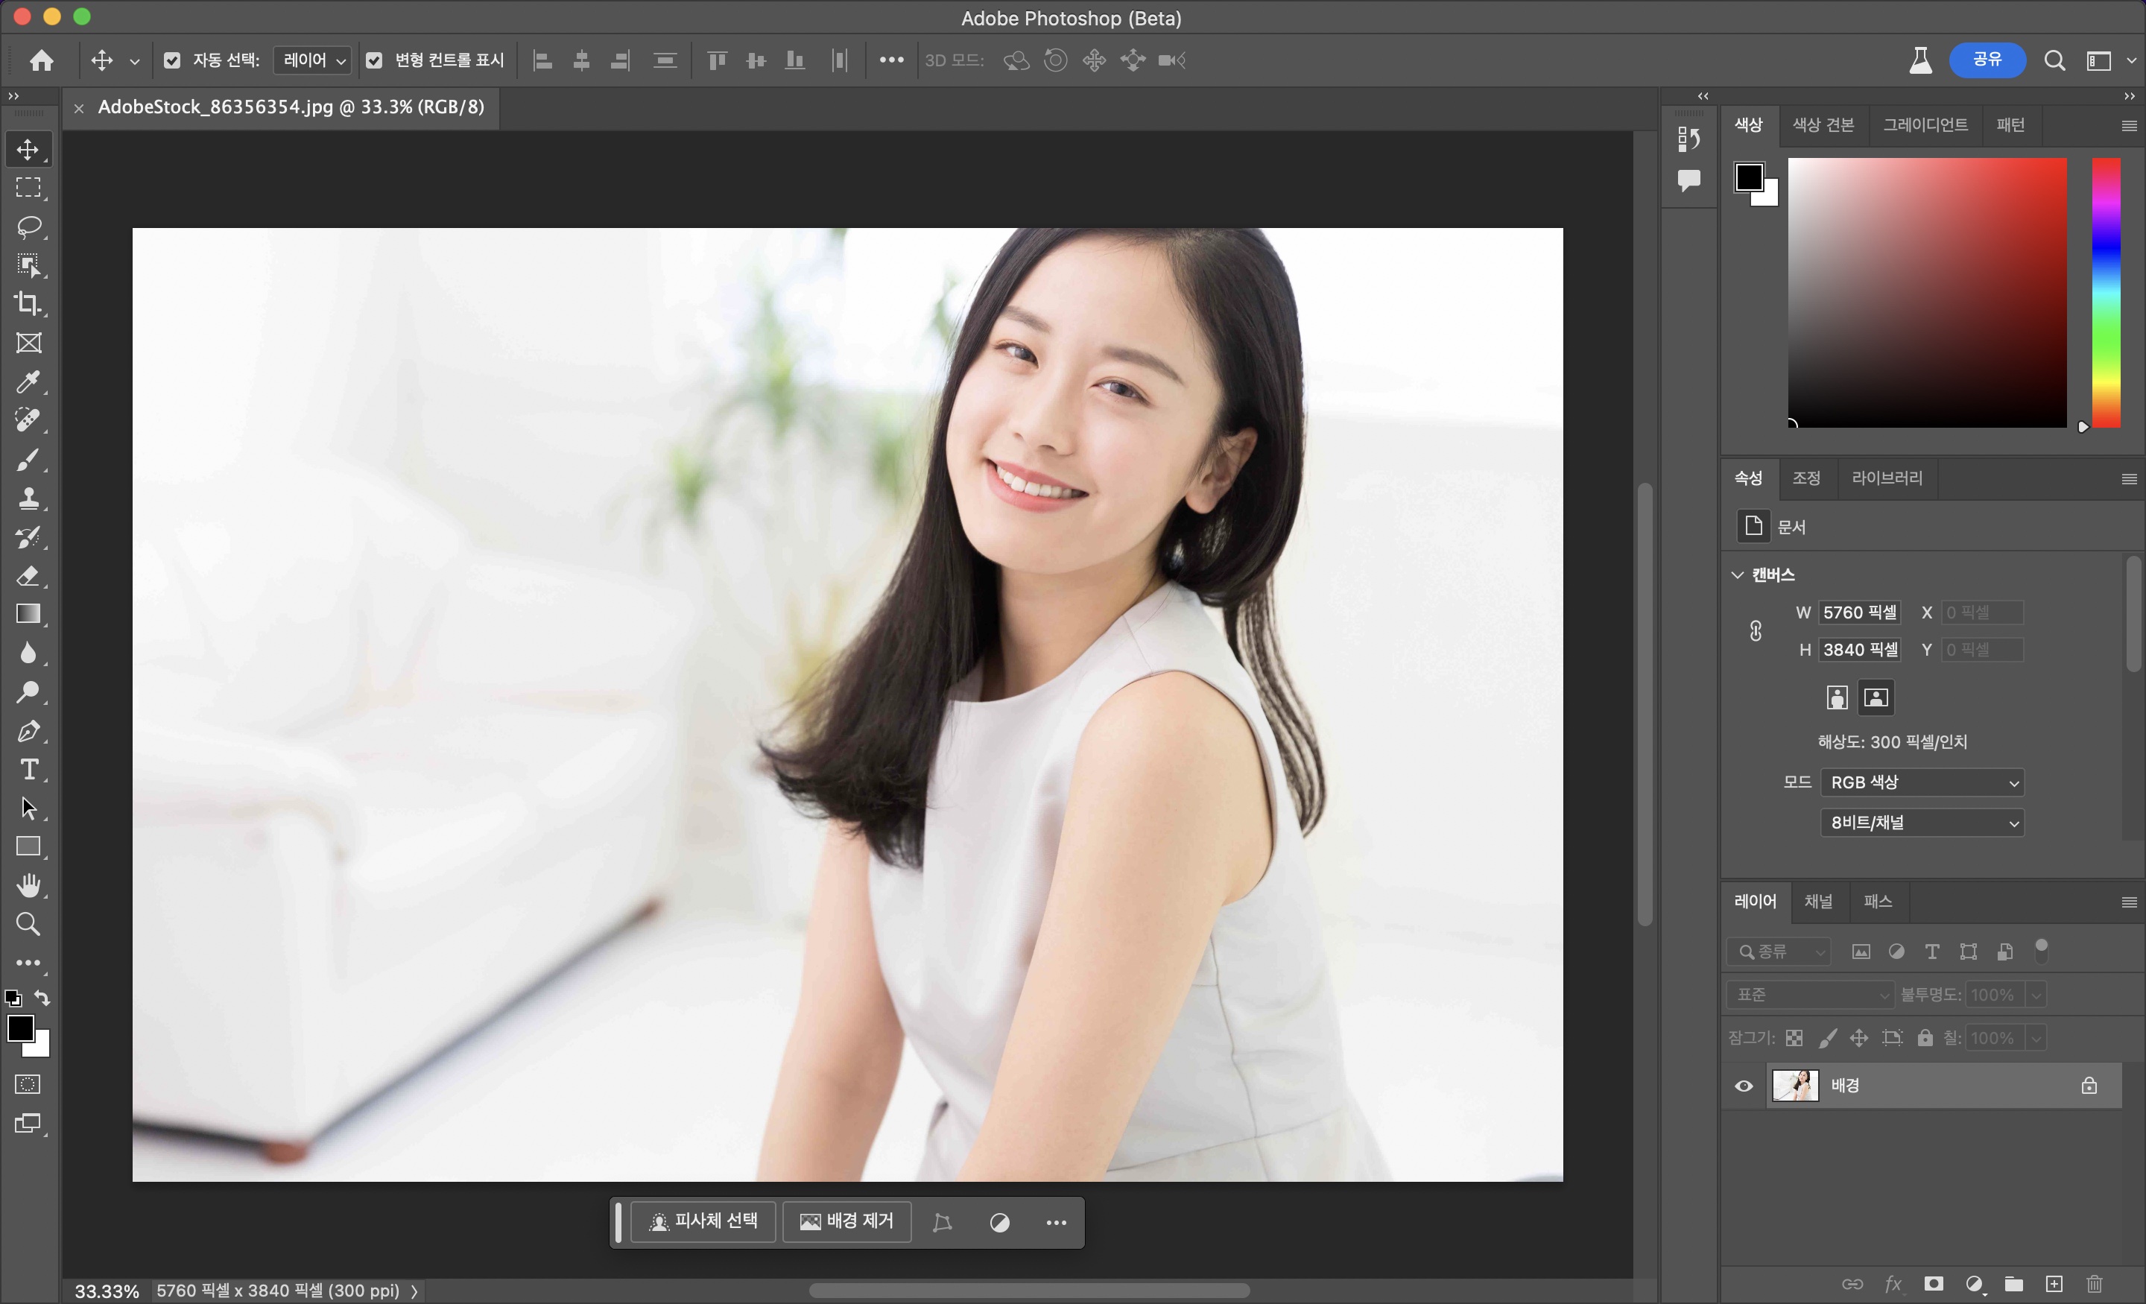Open the RGB 색상 mode dropdown
This screenshot has width=2146, height=1304.
[x=1921, y=782]
